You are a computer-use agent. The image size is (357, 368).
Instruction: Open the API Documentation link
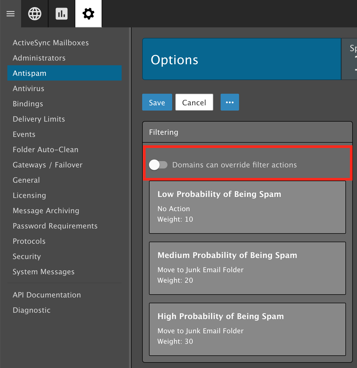[x=47, y=295]
